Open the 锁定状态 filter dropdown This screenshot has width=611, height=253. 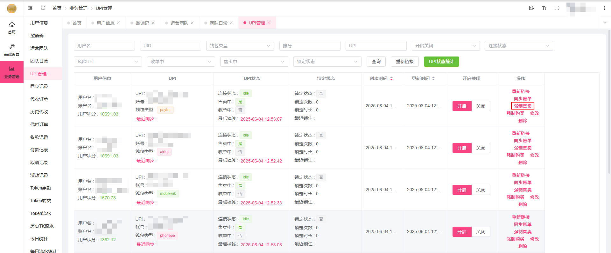point(327,62)
